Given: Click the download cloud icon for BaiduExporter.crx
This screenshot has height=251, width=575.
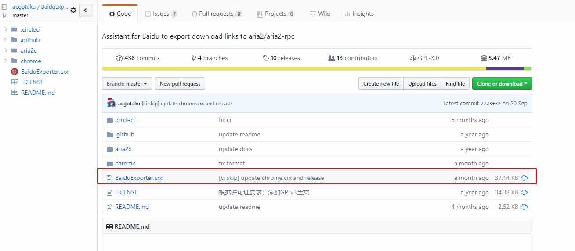Looking at the screenshot, I should tap(524, 178).
